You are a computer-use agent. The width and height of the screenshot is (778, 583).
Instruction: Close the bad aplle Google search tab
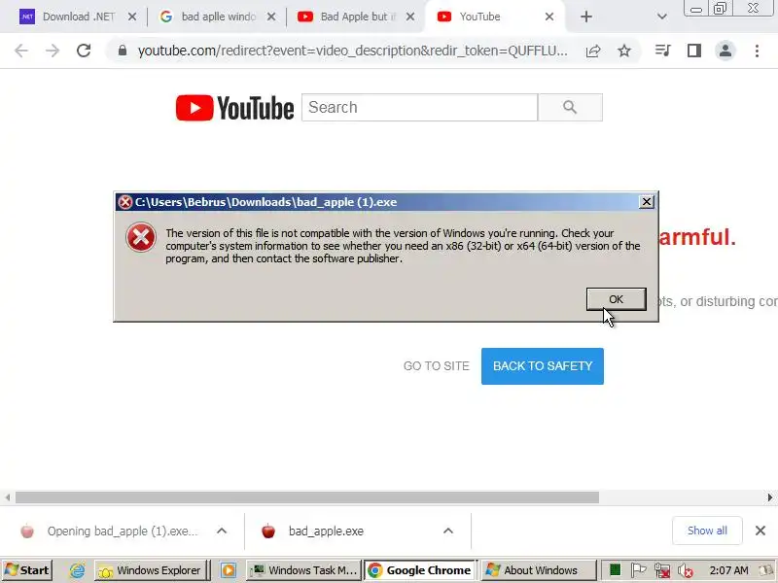tap(271, 17)
